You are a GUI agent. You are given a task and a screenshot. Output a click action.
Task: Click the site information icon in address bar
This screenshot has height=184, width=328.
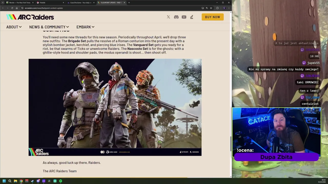tap(22, 8)
